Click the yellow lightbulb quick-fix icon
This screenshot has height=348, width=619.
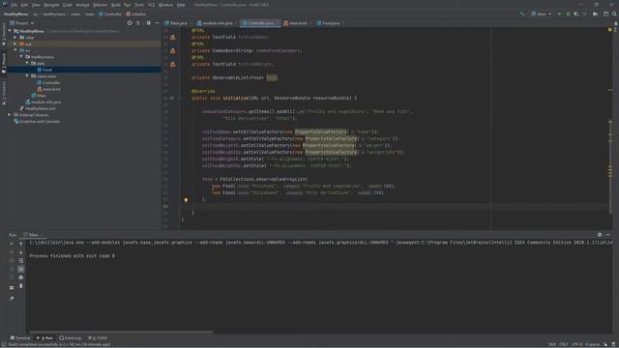click(x=186, y=200)
